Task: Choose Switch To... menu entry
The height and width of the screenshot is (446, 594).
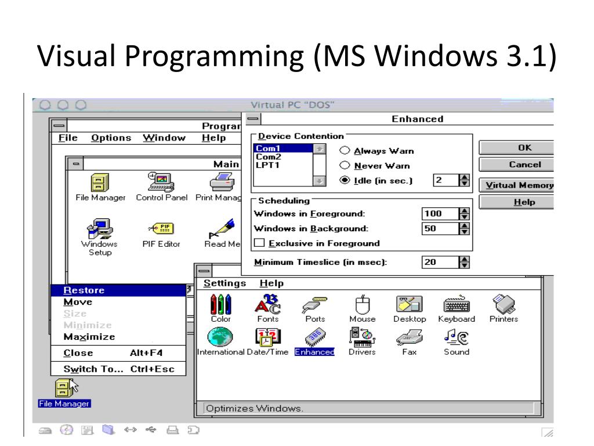Action: click(x=118, y=369)
